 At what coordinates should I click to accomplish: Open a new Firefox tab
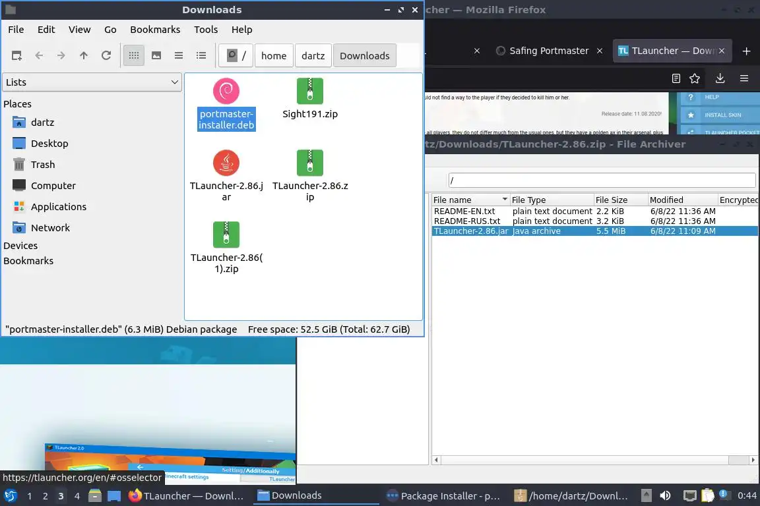click(746, 51)
